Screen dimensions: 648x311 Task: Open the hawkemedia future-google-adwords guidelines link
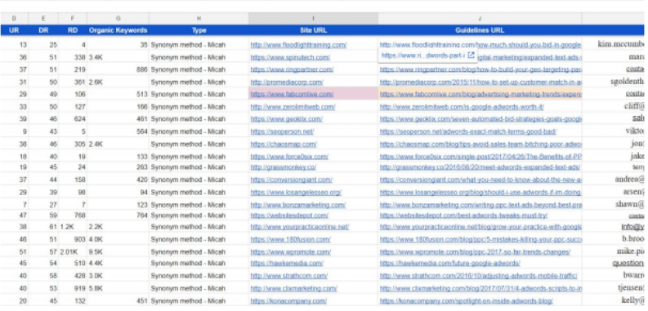[x=450, y=263]
